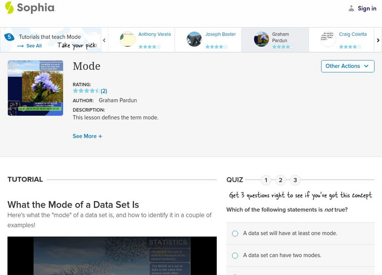Click Graham Pardun's tutorial avatar
The image size is (382, 275).
point(261,39)
